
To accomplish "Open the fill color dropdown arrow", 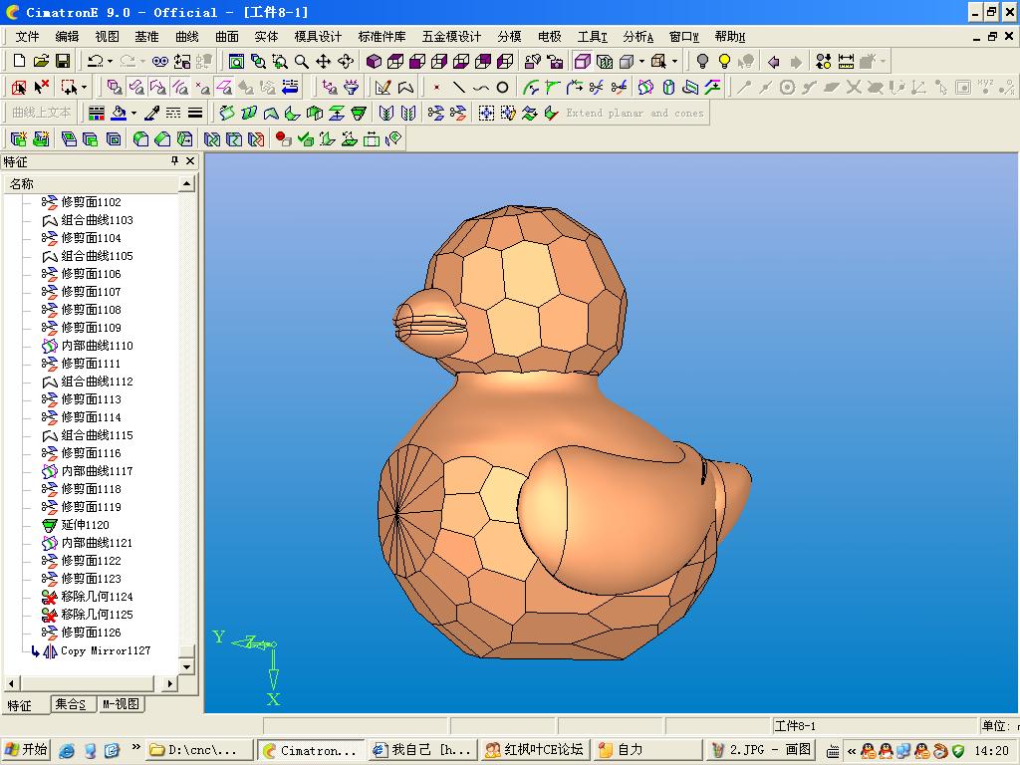I will click(x=133, y=114).
